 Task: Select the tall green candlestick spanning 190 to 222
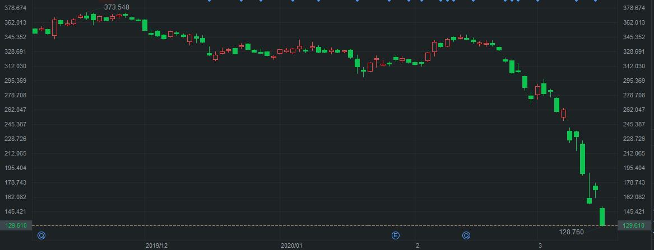click(x=583, y=159)
